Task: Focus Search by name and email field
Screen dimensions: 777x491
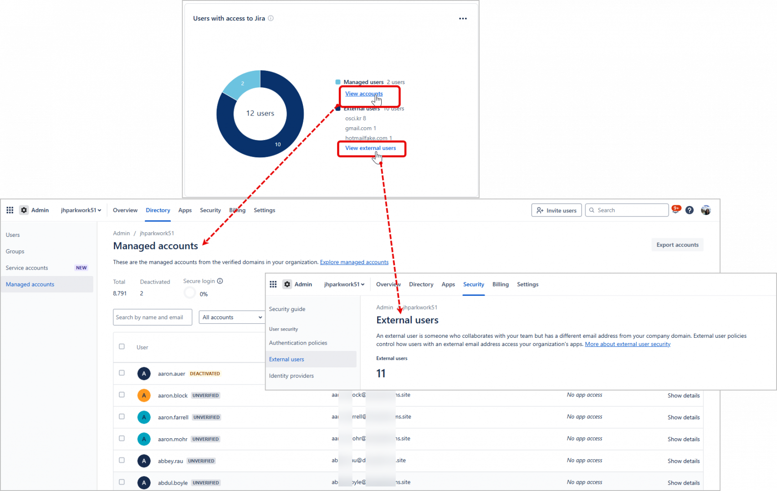Action: pyautogui.click(x=153, y=317)
